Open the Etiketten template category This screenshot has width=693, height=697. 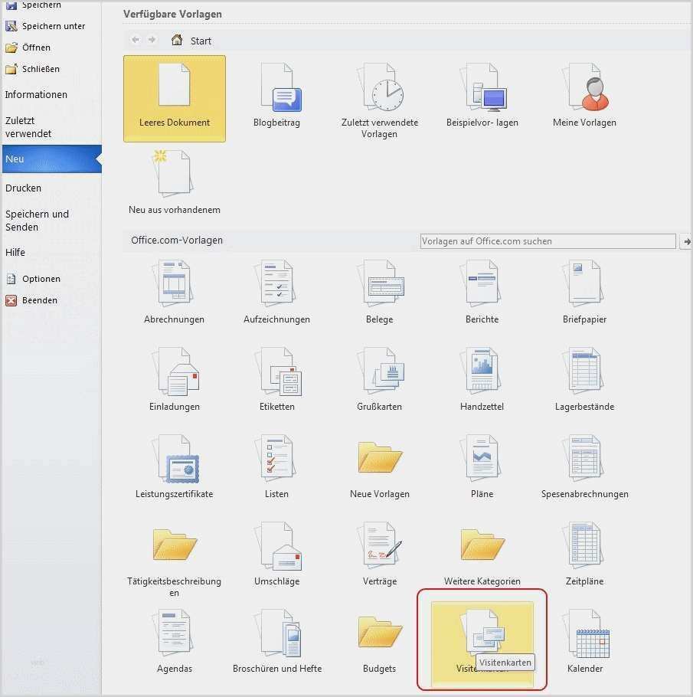coord(276,375)
